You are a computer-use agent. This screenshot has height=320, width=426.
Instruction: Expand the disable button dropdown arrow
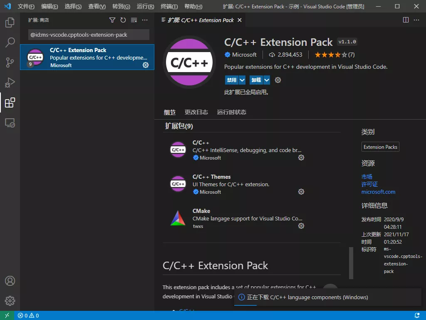click(x=242, y=80)
